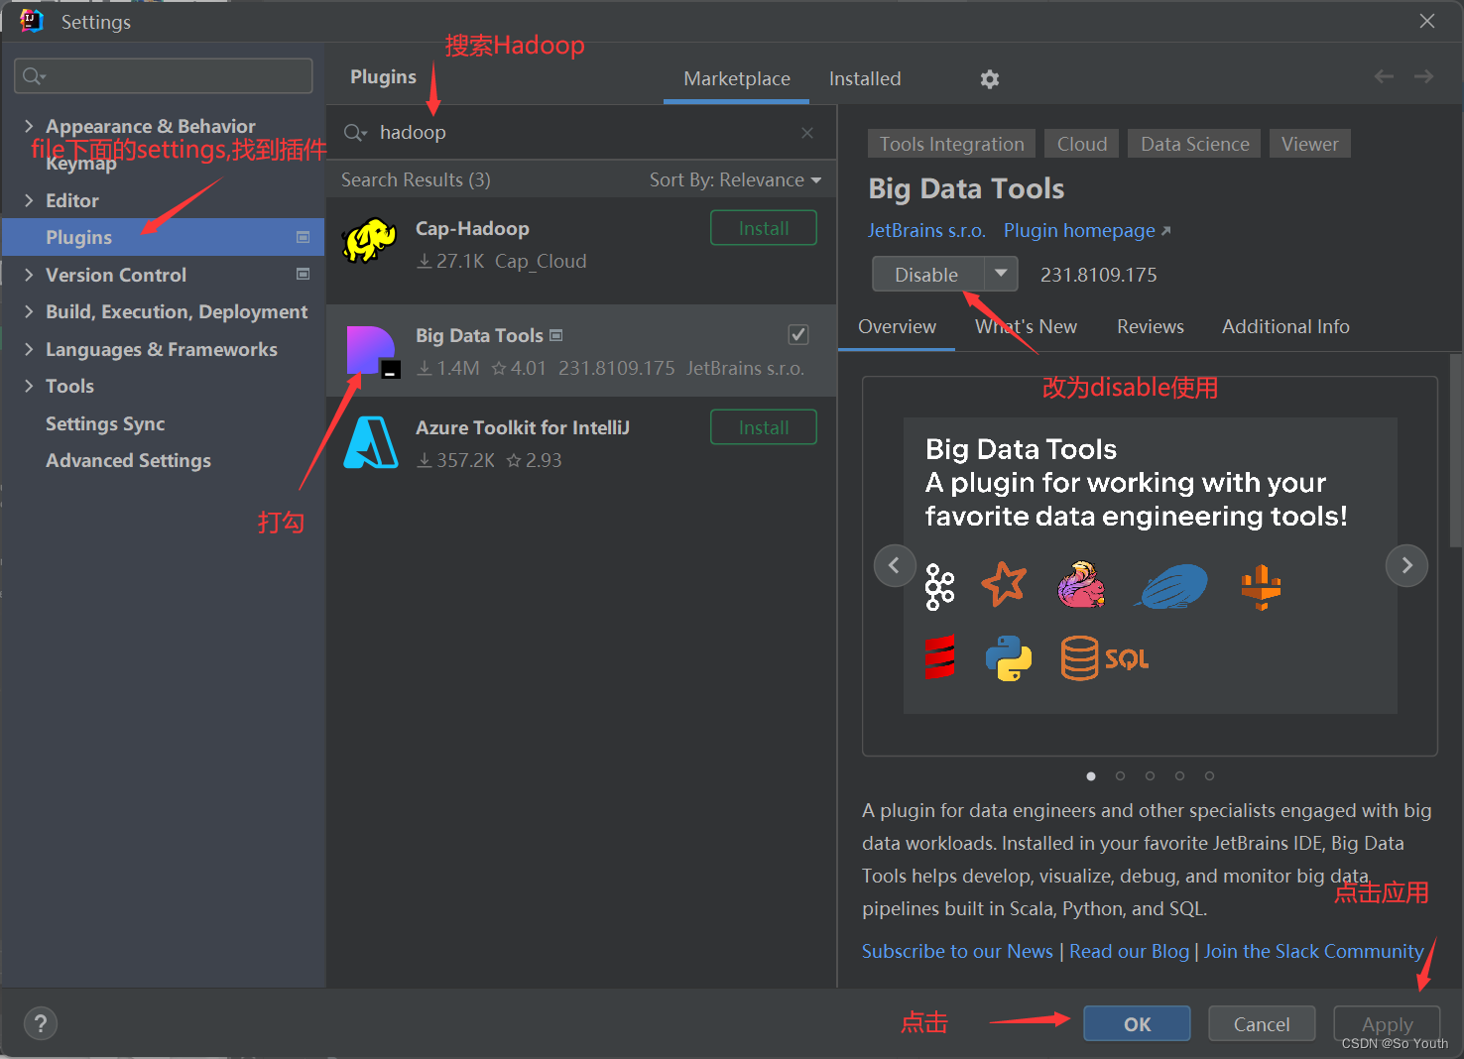Select the fifth carousel page dot
Screen dimensions: 1464x1059
pyautogui.click(x=1209, y=776)
